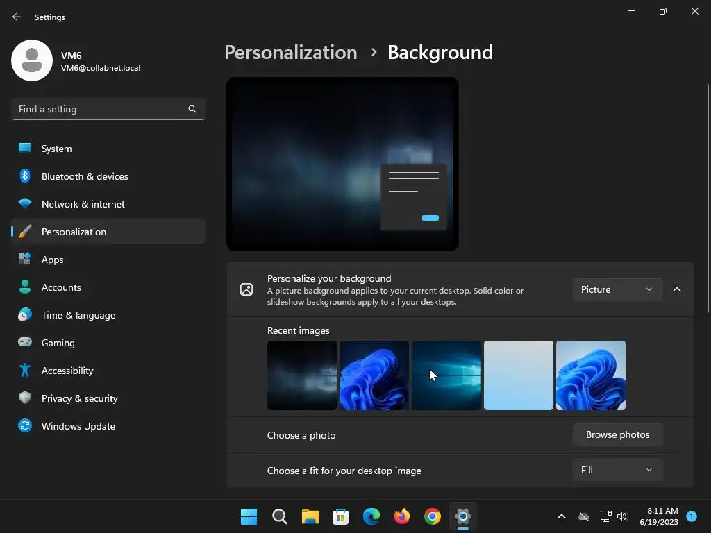Viewport: 711px width, 533px height.
Task: Go to Gaming settings
Action: [x=108, y=343]
